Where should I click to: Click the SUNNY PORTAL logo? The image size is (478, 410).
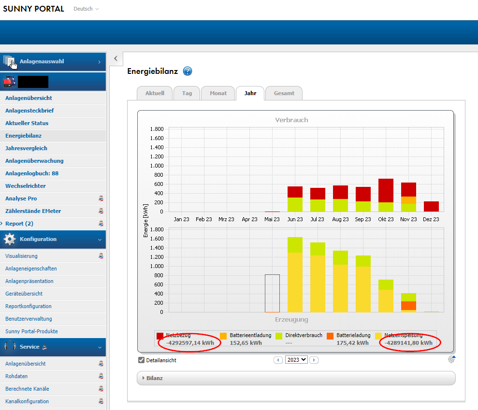(33, 9)
